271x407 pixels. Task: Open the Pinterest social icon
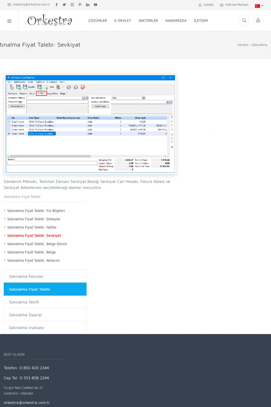coord(80,5)
